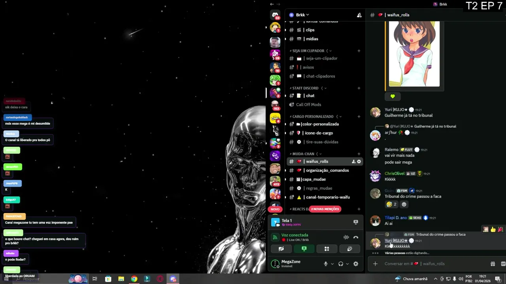Deafen with the headphones icon

(x=340, y=264)
